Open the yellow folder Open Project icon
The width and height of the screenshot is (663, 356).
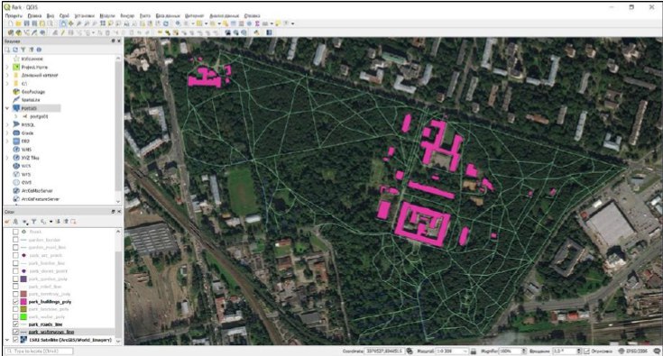pos(19,23)
